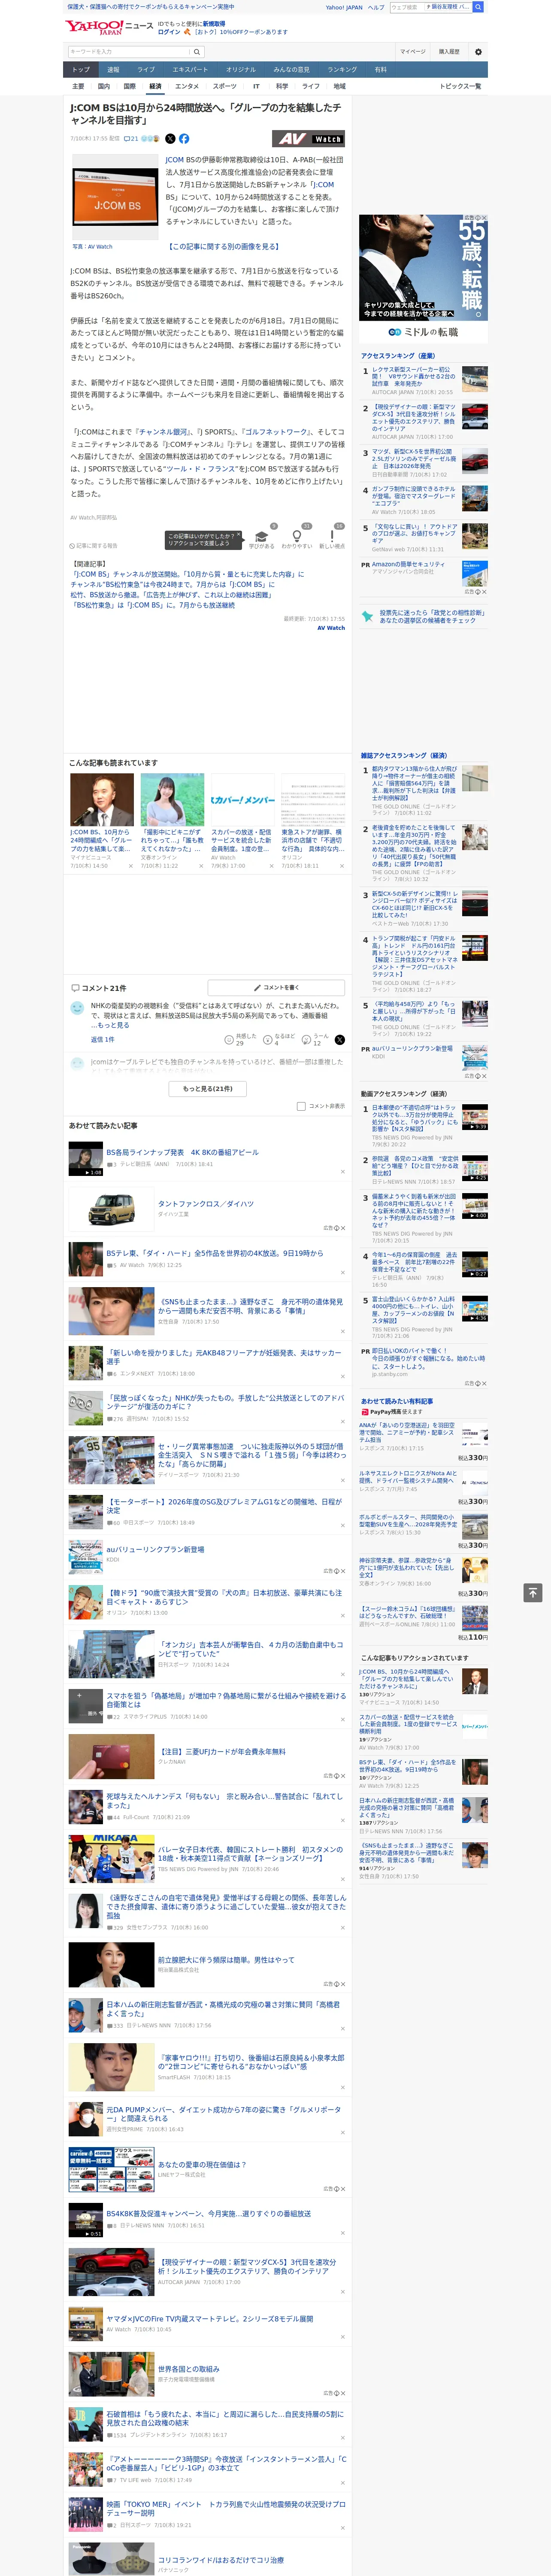Open the trending keyword dropdown beside web search

447,7
